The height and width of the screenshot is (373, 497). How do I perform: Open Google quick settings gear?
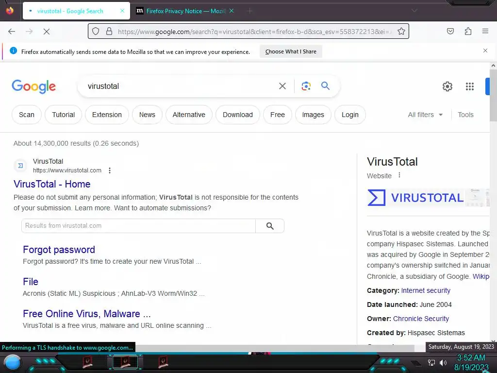point(447,86)
